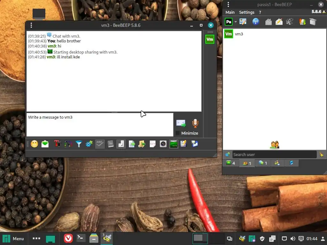
Task: Click the BeeBEEP bee tray icon
Action: pyautogui.click(x=242, y=239)
